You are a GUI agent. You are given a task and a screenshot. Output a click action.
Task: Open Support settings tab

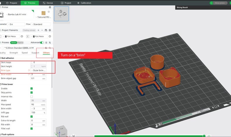click(x=35, y=53)
